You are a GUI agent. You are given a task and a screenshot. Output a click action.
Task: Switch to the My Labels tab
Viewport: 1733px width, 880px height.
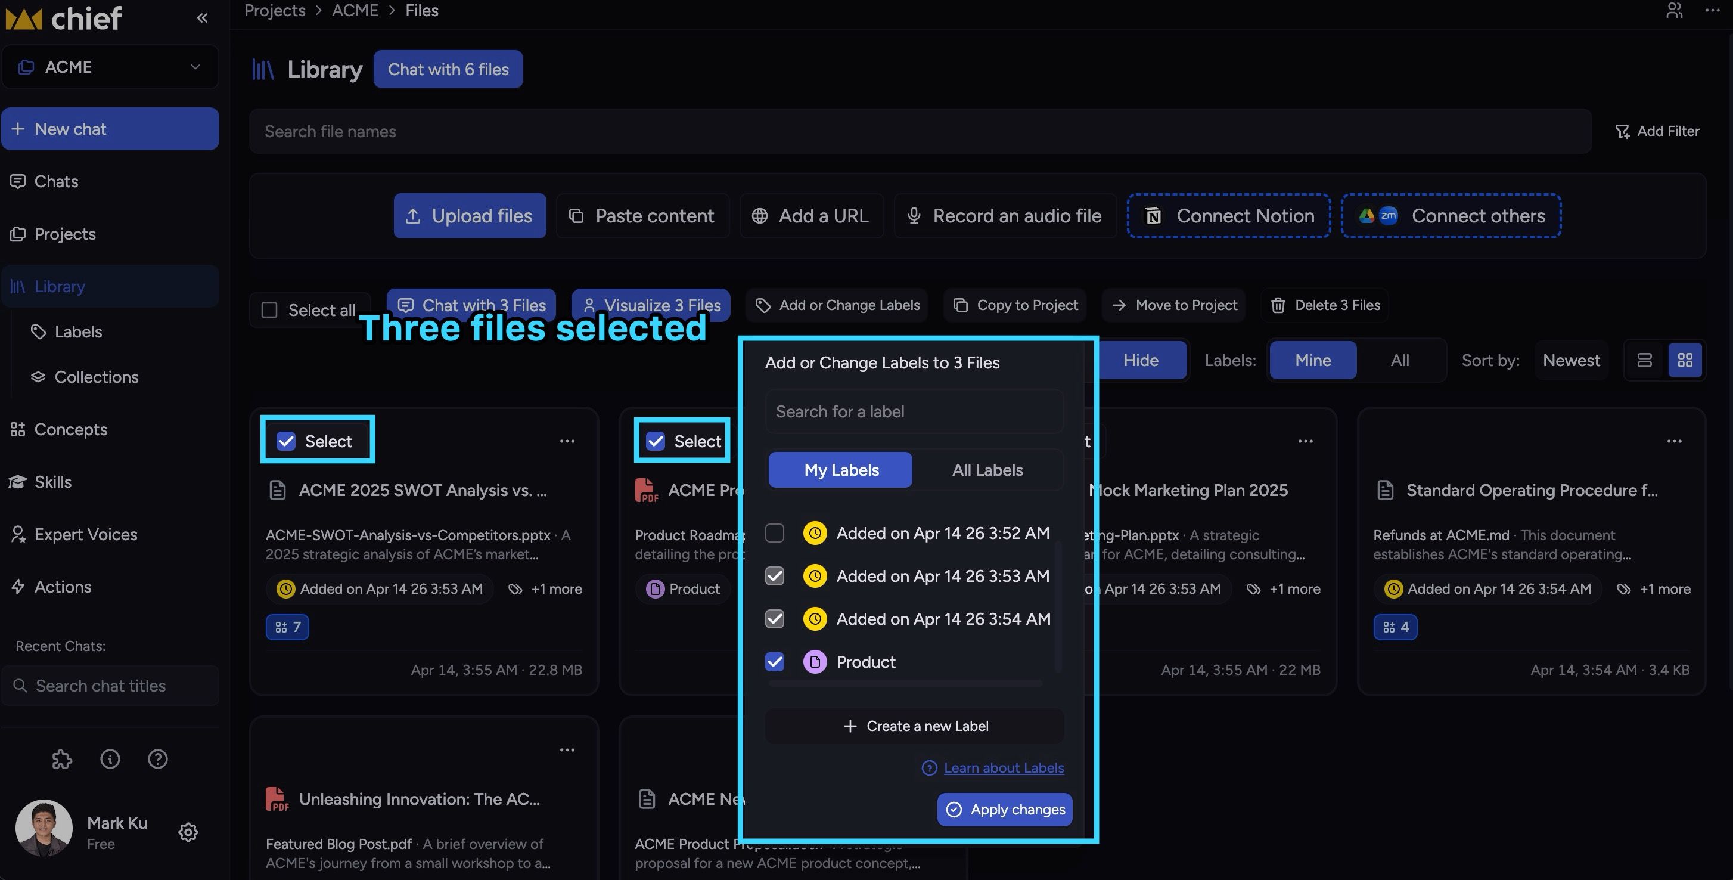click(840, 470)
